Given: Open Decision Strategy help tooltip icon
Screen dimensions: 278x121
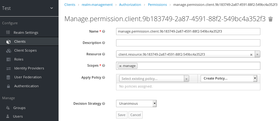Looking at the screenshot, I should 104,103.
